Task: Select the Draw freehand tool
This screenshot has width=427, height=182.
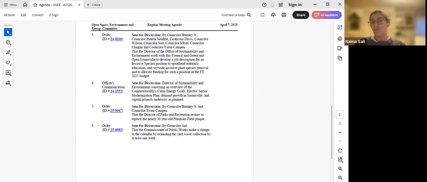Action: 8,62
